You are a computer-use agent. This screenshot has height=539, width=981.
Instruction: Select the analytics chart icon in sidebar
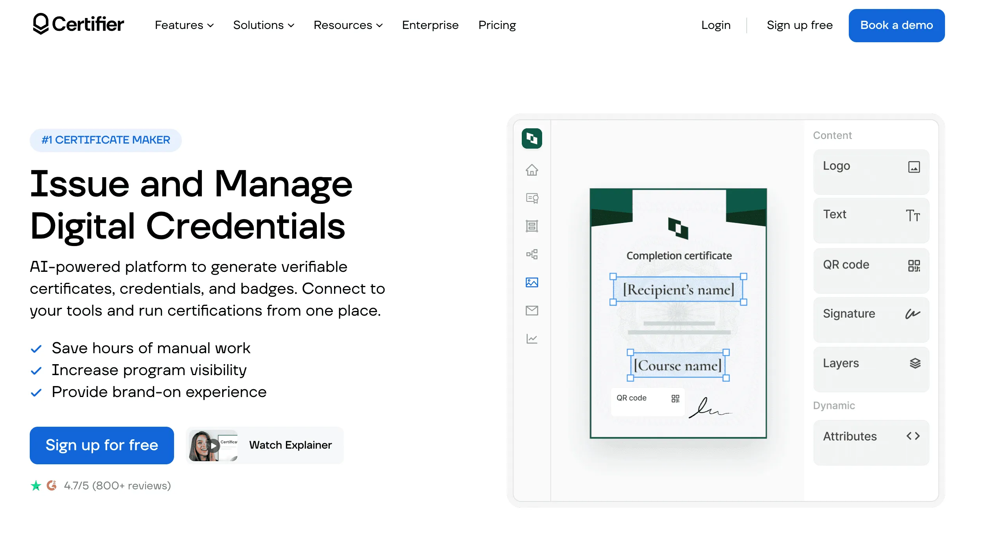coord(532,339)
